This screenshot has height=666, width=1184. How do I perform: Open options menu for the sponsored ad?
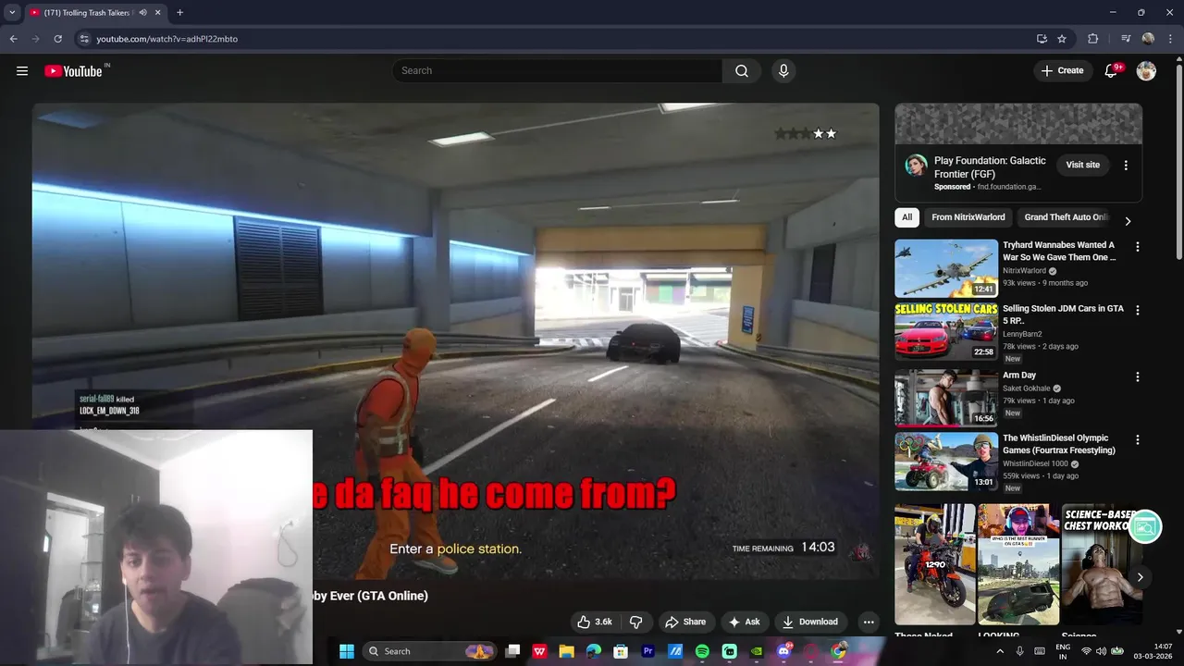pos(1126,166)
